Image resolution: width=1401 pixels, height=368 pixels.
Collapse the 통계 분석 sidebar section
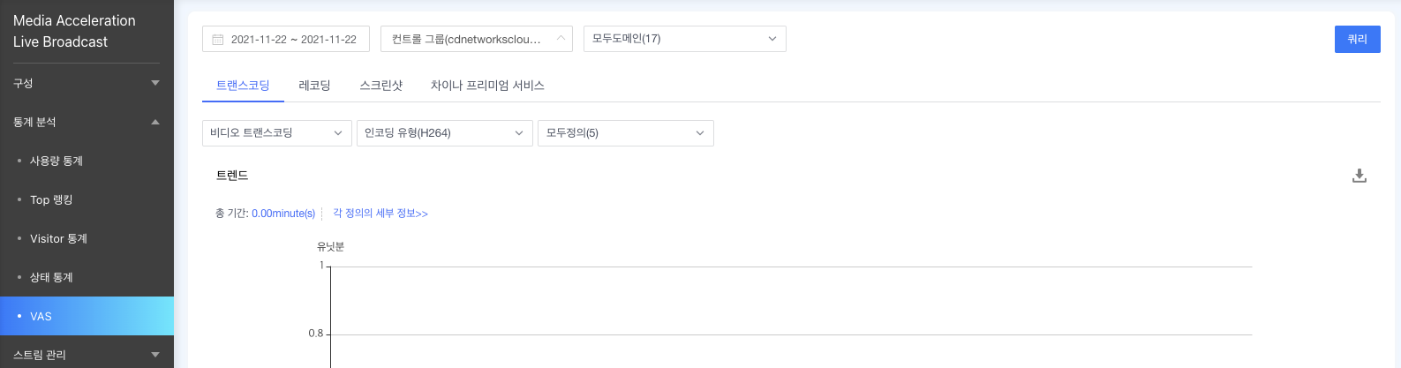[x=87, y=122]
